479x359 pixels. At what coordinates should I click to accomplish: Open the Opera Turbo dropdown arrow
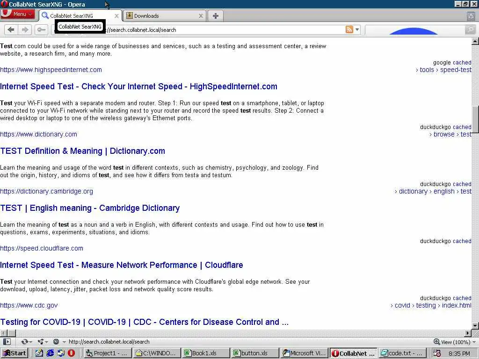point(64,342)
